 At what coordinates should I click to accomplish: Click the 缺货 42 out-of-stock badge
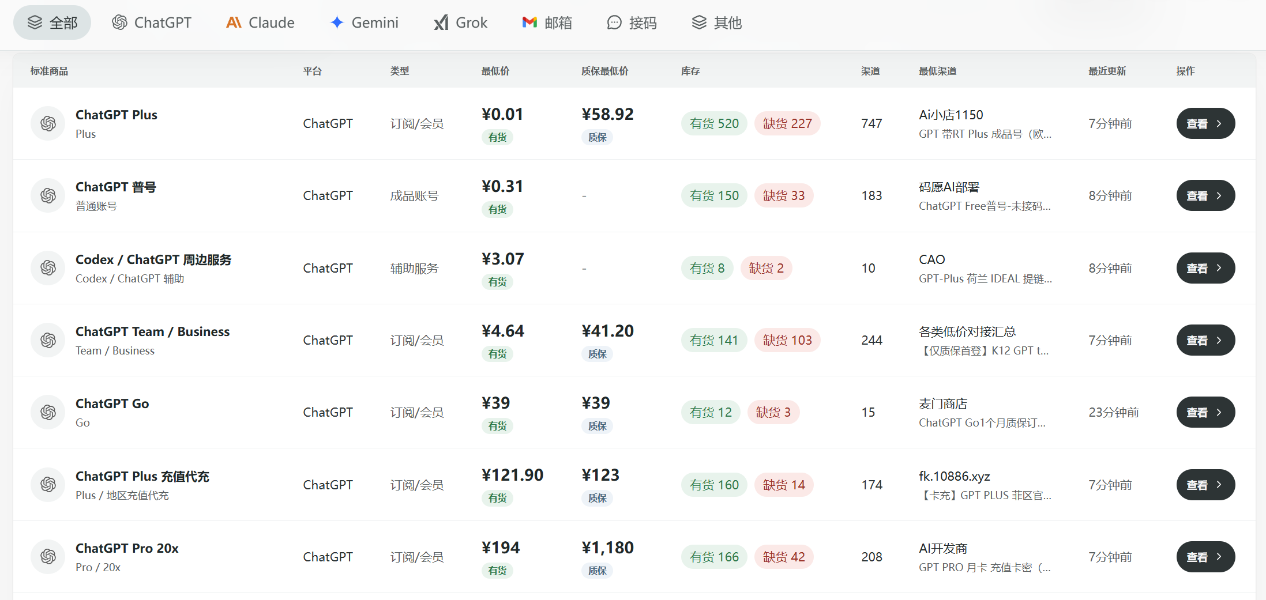(784, 557)
